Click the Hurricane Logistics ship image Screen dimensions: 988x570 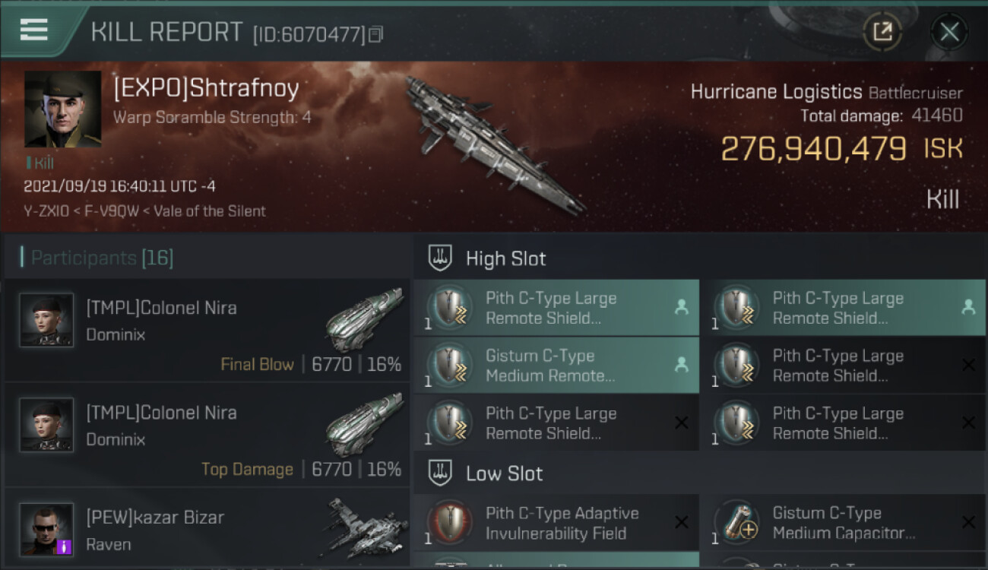[x=494, y=144]
